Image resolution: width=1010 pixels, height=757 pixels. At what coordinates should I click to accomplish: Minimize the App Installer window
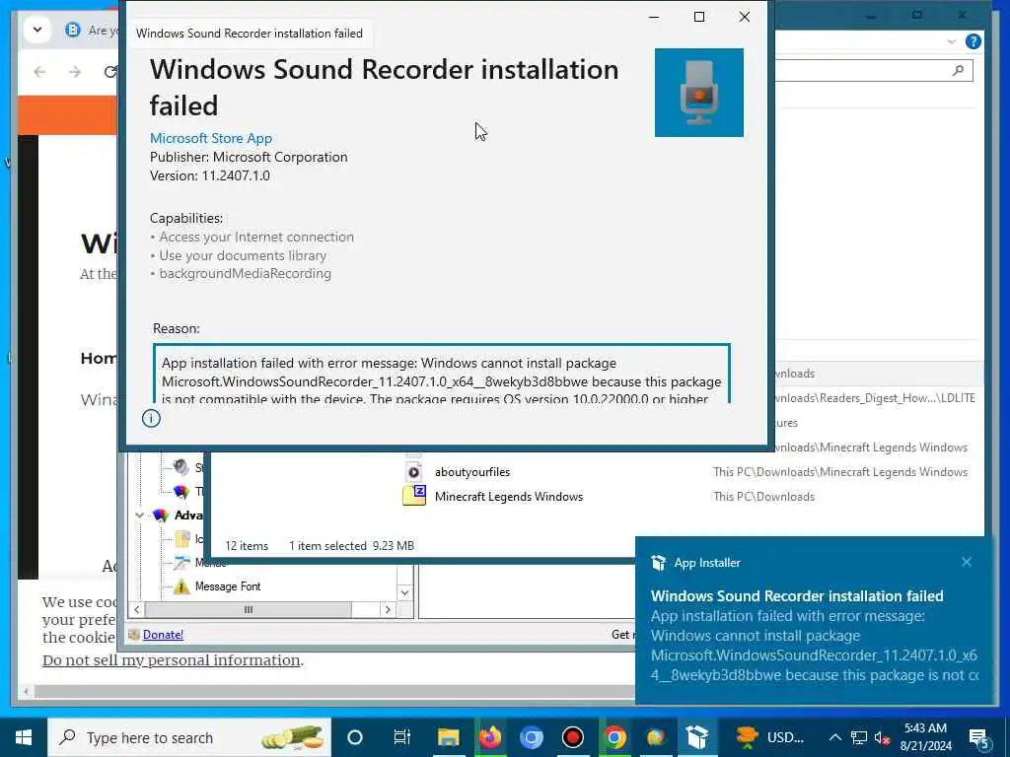click(x=654, y=17)
